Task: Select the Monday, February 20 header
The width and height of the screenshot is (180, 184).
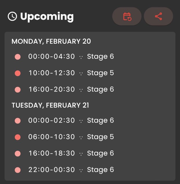Action: coord(51,42)
